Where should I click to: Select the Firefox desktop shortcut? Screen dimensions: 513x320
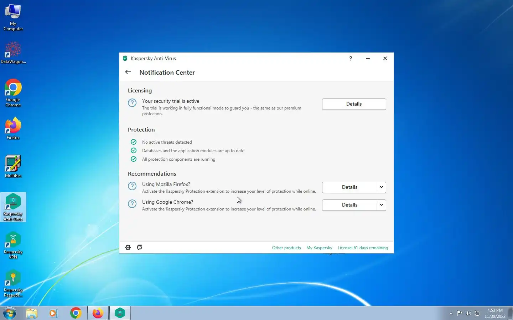[13, 128]
